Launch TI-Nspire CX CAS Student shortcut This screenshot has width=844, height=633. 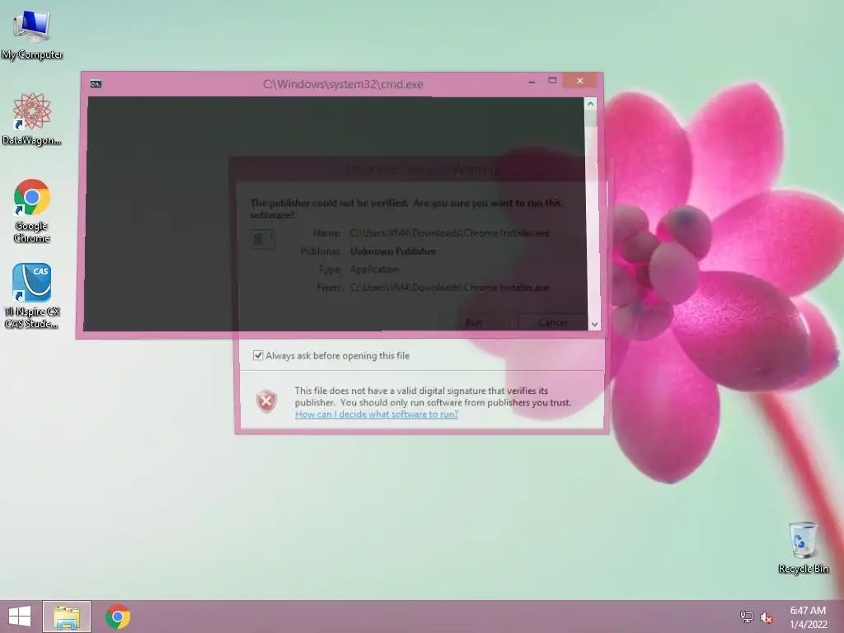32,296
